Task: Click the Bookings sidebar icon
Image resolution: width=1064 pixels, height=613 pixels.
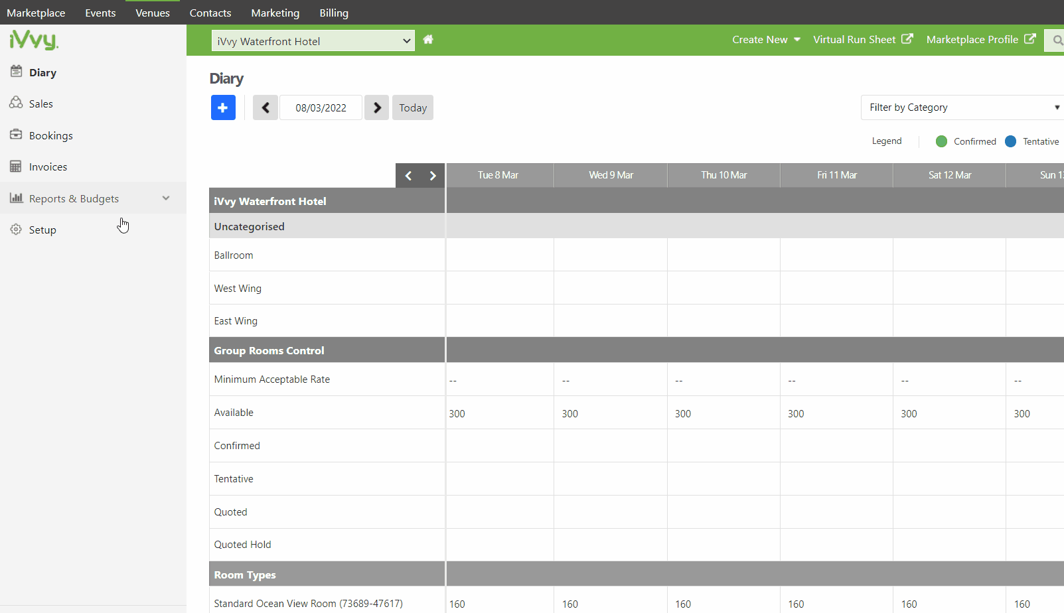Action: click(16, 135)
